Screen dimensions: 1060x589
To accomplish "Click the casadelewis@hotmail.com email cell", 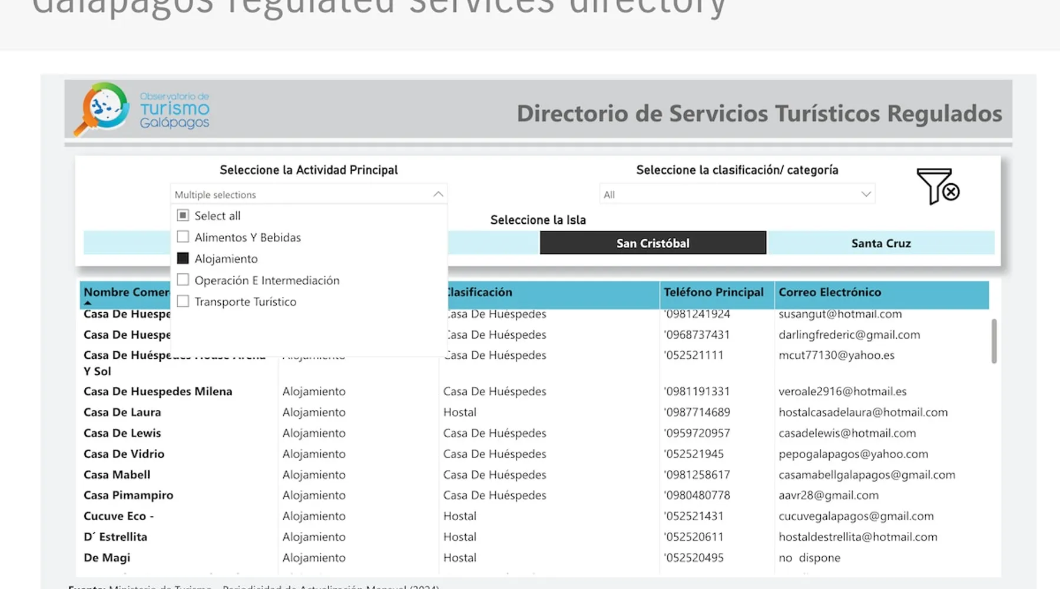I will 847,433.
